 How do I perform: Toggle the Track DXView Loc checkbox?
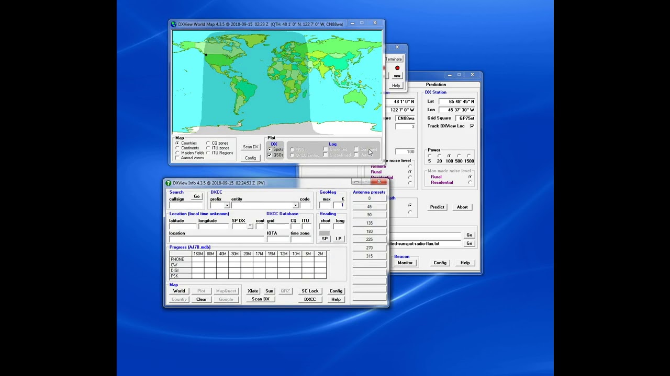[x=472, y=126]
